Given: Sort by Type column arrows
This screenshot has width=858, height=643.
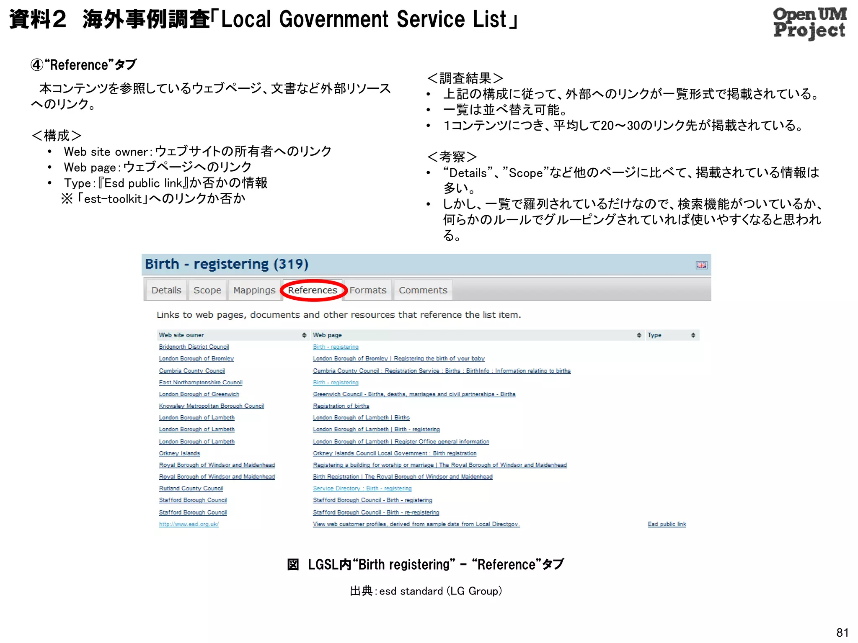Looking at the screenshot, I should tap(693, 335).
